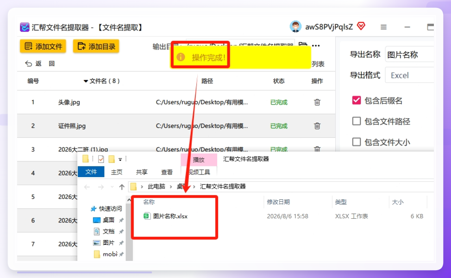Image resolution: width=451 pixels, height=278 pixels.
Task: Click the VIP diamond badge icon
Action: coord(361,26)
